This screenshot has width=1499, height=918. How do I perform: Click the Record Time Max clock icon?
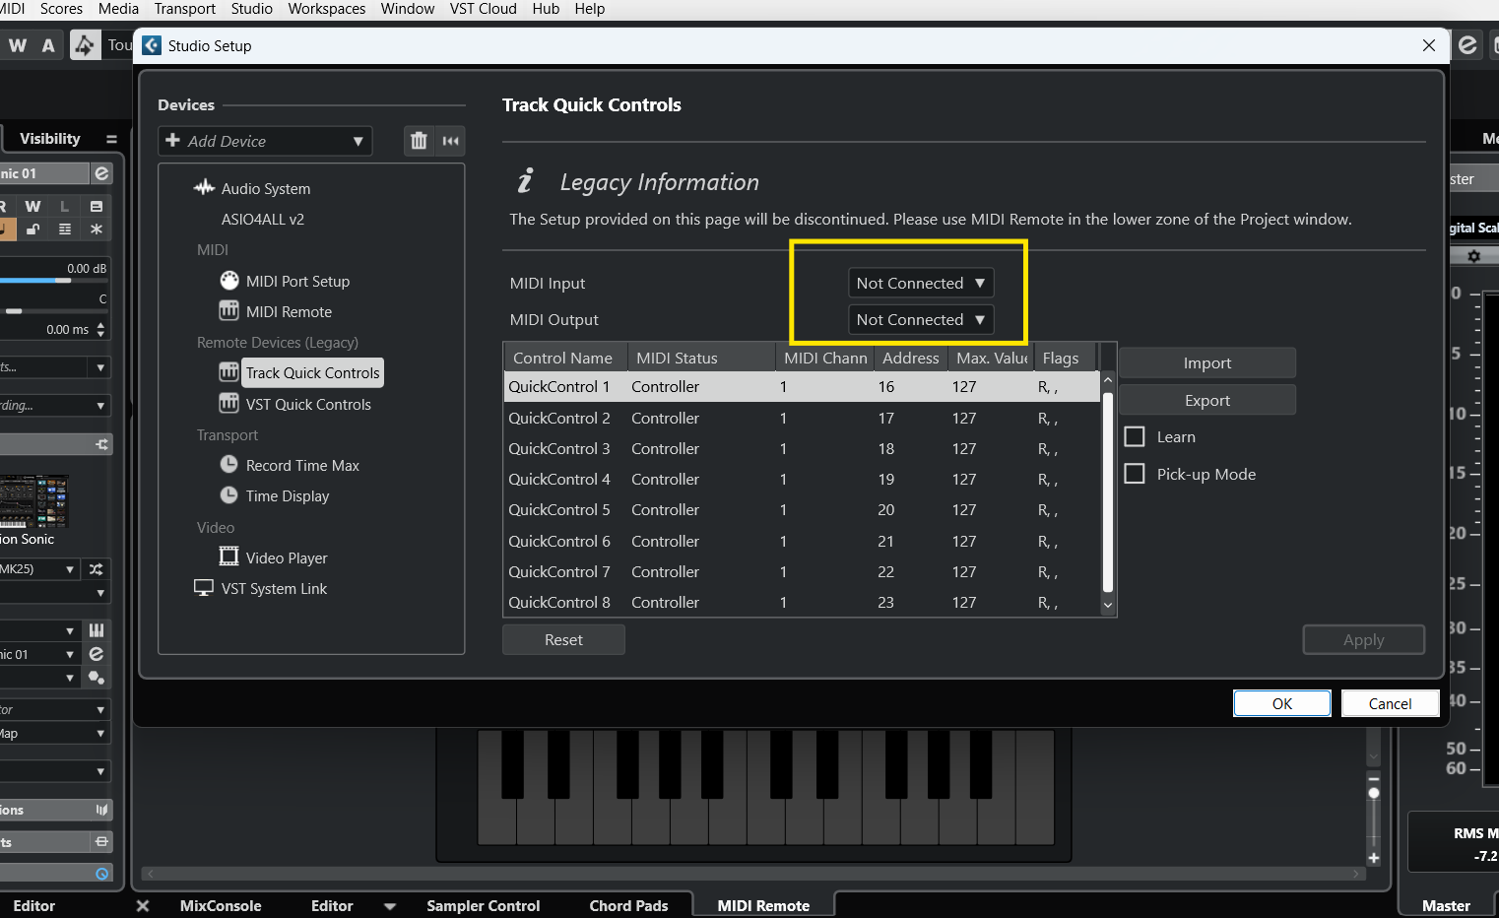click(229, 465)
